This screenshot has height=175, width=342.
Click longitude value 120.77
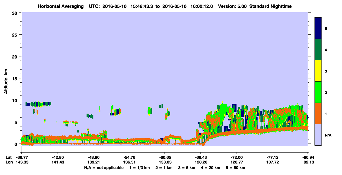236,162
